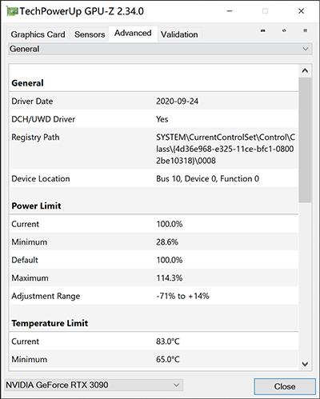Take a screenshot with the camera icon
Screen dimensions: 320x399
(263, 30)
